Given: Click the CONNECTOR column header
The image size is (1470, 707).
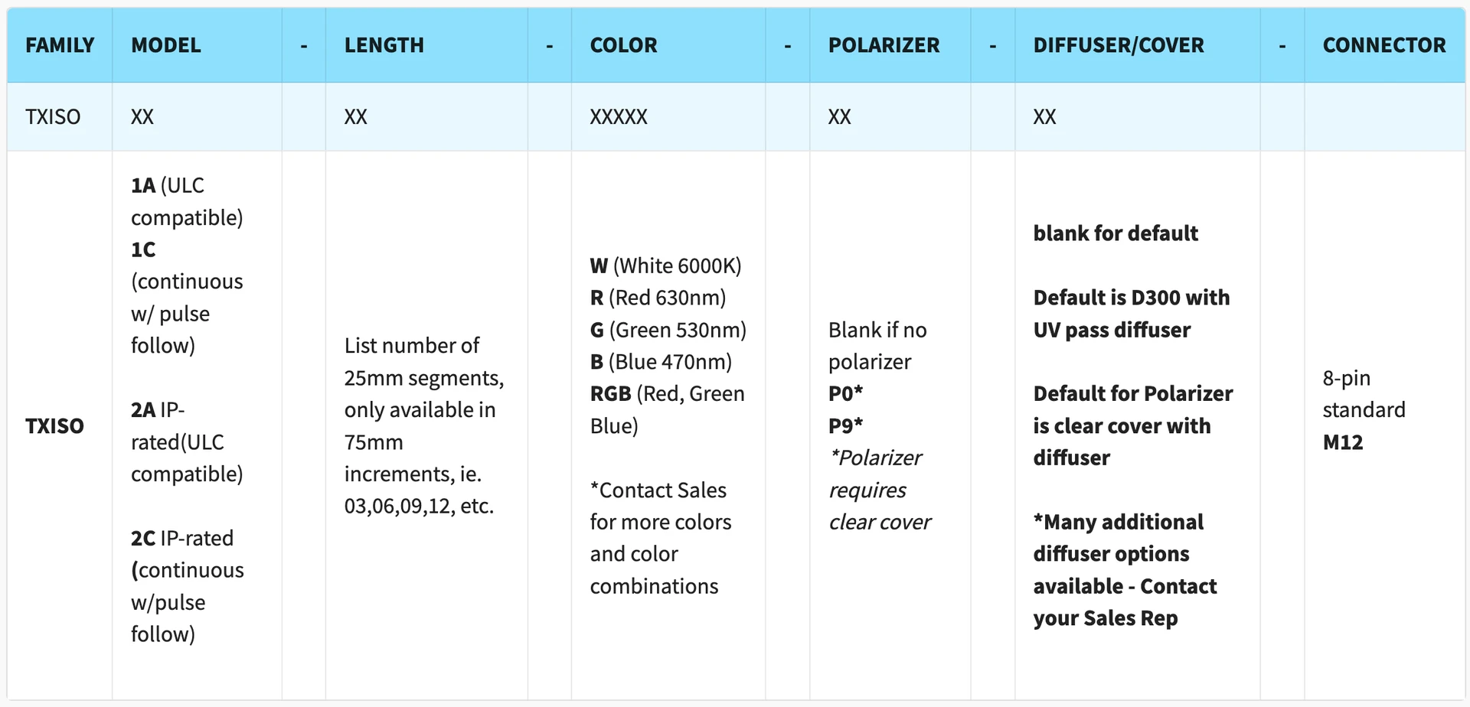Looking at the screenshot, I should [x=1384, y=45].
